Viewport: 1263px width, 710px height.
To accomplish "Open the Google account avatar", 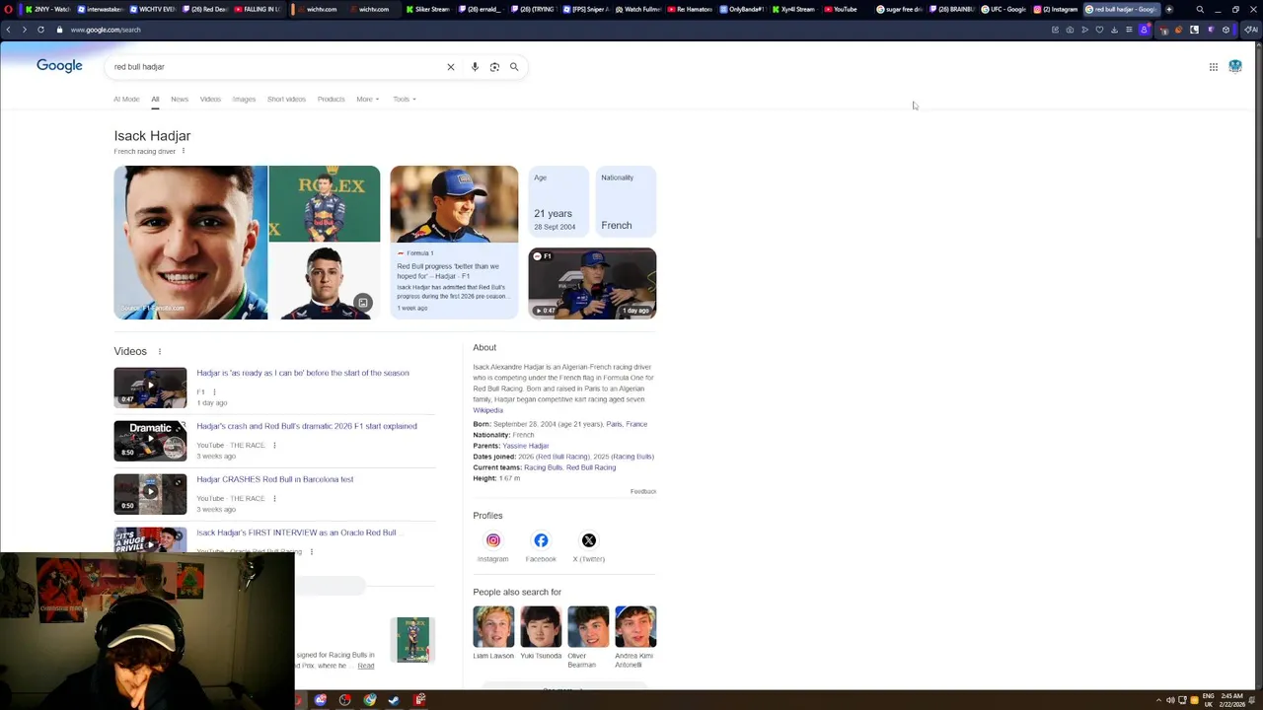I will (x=1235, y=66).
